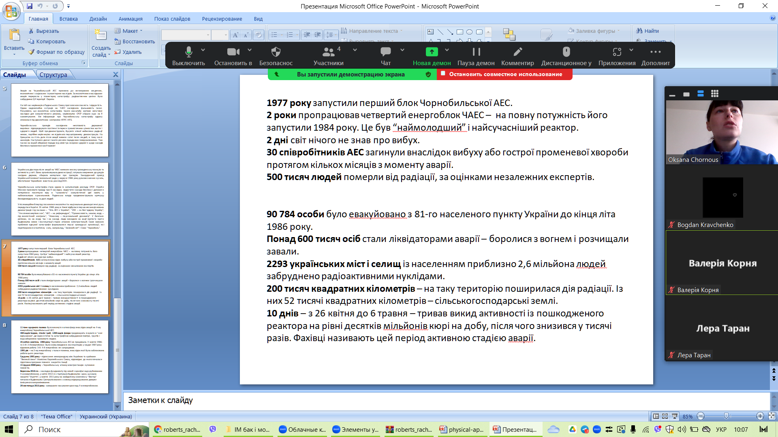The height and width of the screenshot is (437, 778).
Task: Decrease font size button
Action: (246, 35)
